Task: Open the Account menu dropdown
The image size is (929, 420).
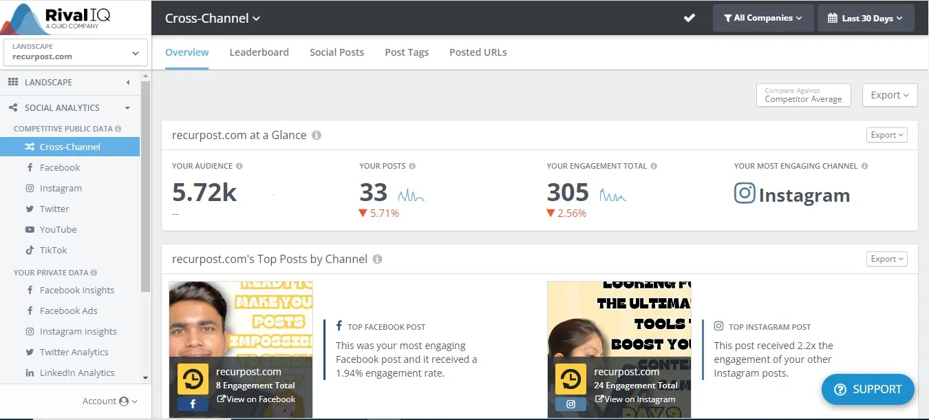Action: [110, 401]
